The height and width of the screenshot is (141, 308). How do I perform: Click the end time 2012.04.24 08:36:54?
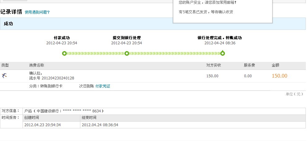coord(100,125)
